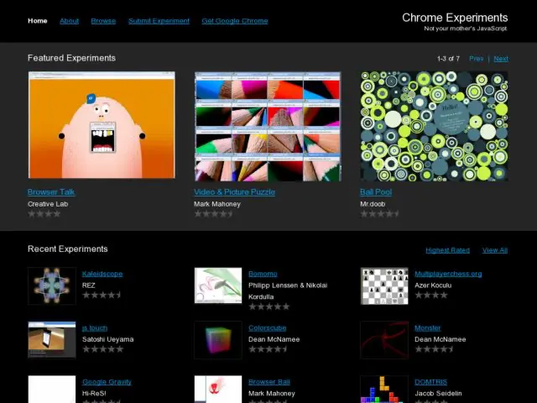
Task: Open the js touch thumbnail
Action: [52, 339]
